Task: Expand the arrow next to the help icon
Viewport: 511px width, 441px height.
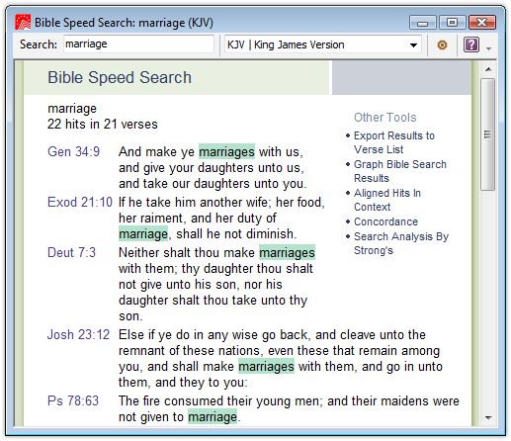Action: tap(489, 48)
